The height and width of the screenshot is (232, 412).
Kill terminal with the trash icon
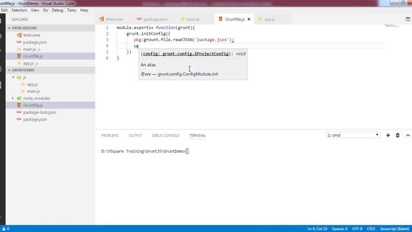398,135
